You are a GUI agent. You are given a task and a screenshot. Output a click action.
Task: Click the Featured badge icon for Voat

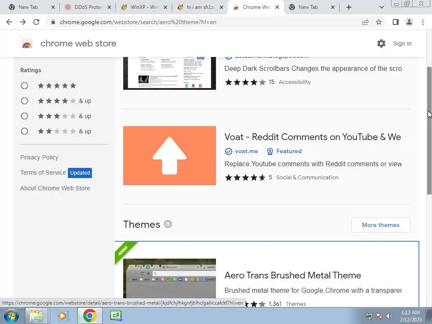click(270, 151)
